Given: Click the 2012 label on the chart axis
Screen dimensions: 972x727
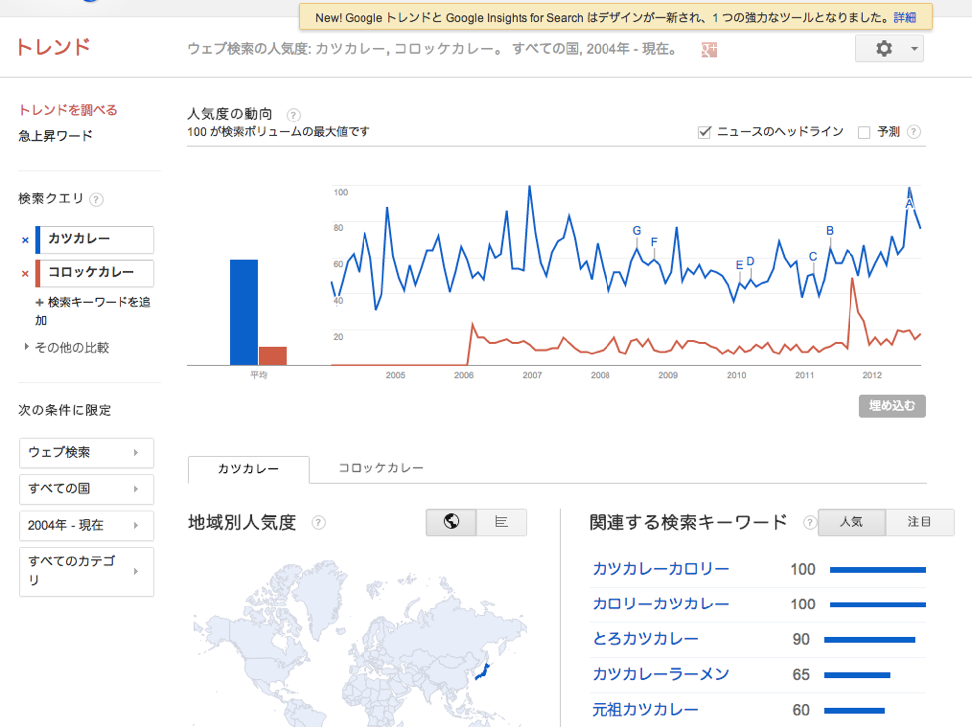Looking at the screenshot, I should (872, 375).
